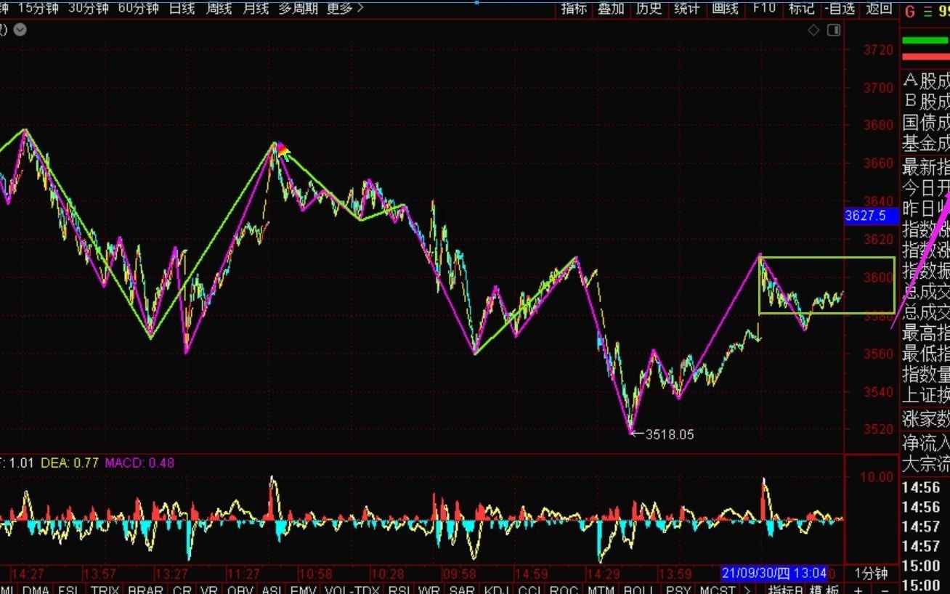Image resolution: width=950 pixels, height=594 pixels.
Task: Select the VOL-TDX indicator tab
Action: click(352, 590)
